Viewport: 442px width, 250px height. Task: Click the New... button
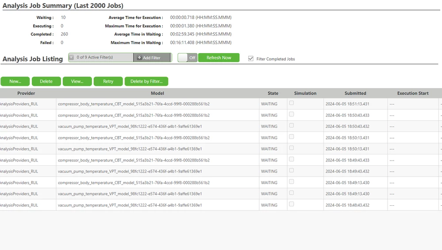click(x=15, y=81)
